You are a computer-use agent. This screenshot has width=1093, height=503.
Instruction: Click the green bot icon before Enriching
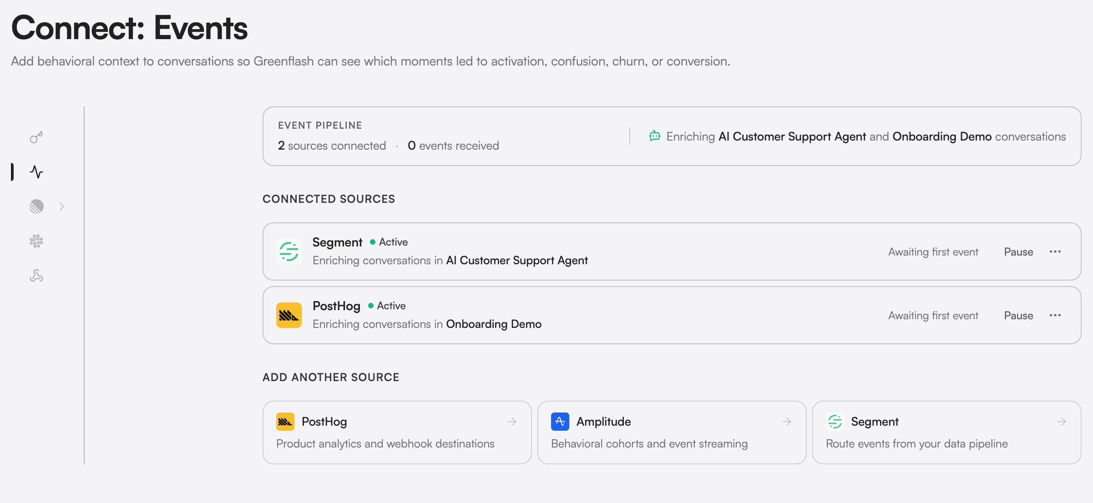pos(655,136)
